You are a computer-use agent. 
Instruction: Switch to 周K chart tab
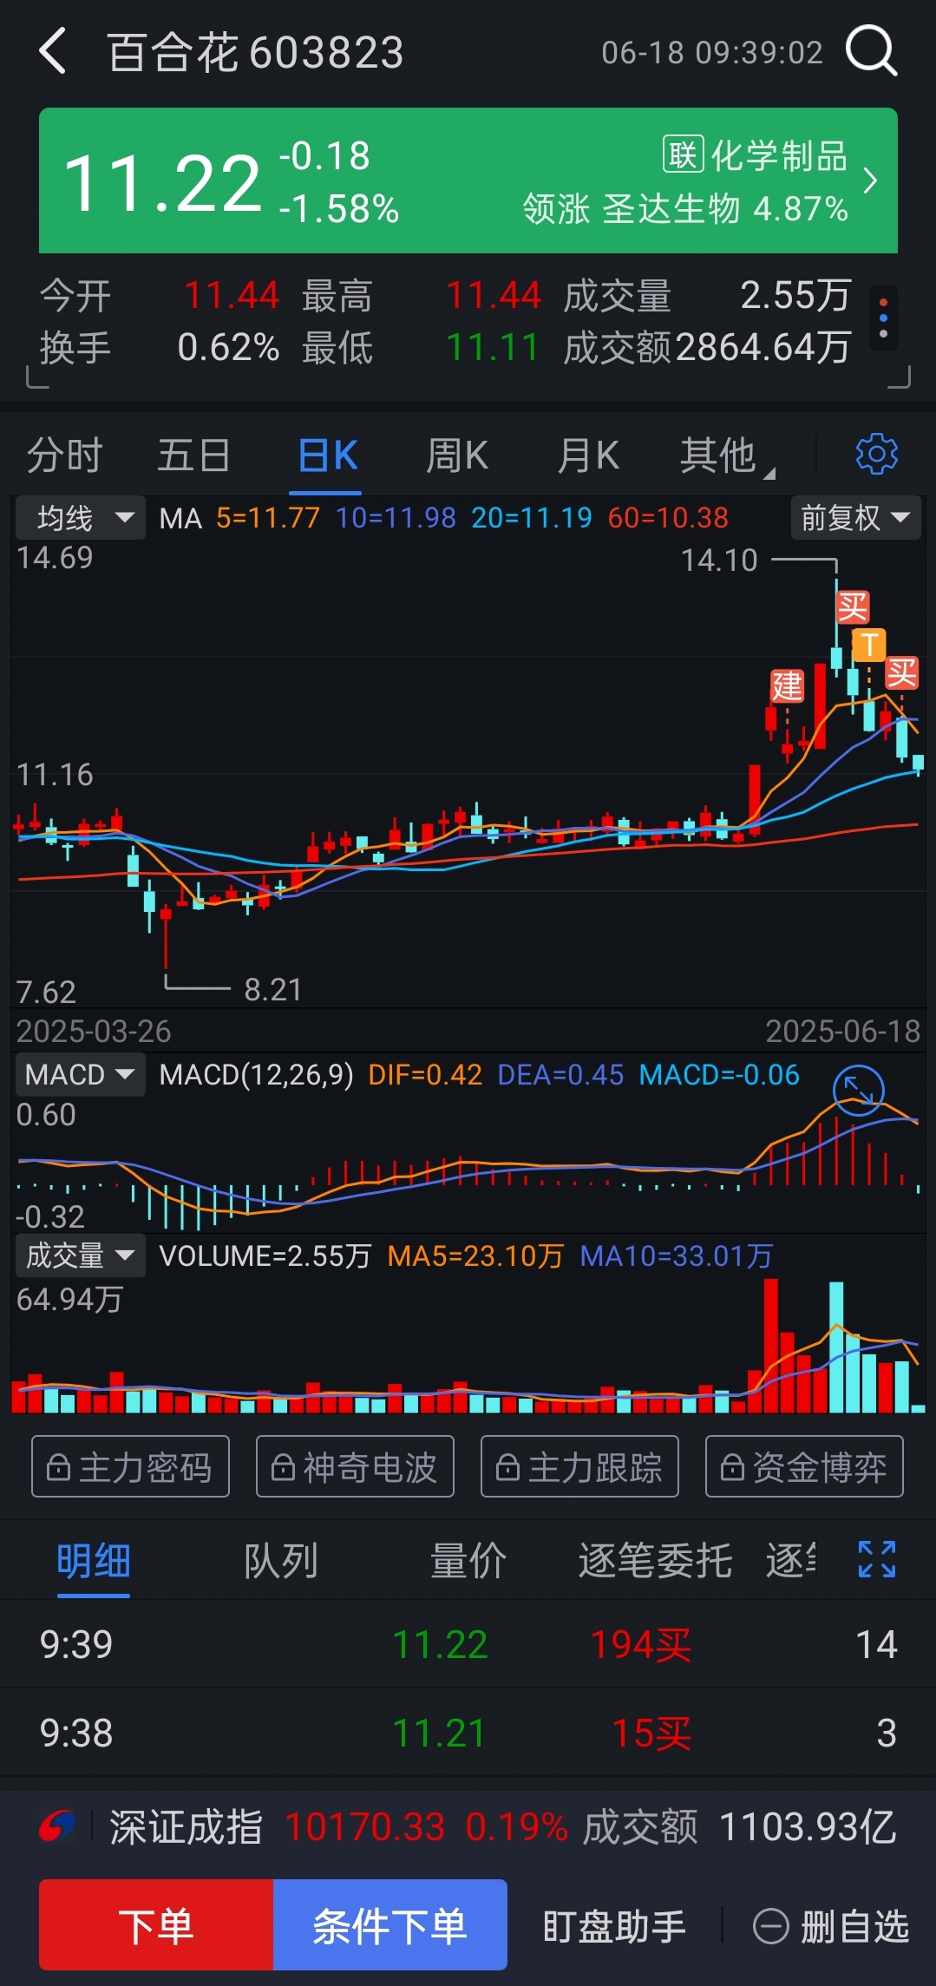(457, 455)
